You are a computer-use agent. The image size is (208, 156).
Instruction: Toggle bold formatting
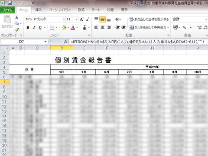coord(28,27)
